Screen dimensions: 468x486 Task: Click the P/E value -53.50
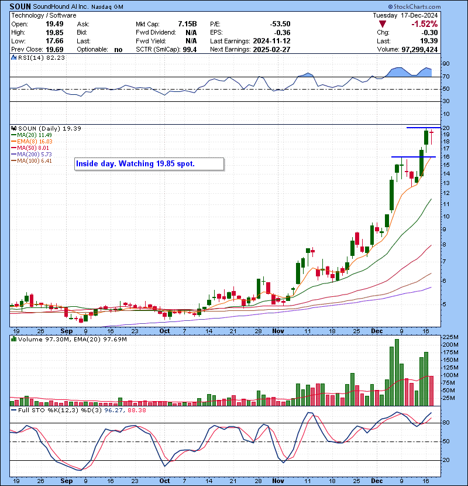point(280,24)
